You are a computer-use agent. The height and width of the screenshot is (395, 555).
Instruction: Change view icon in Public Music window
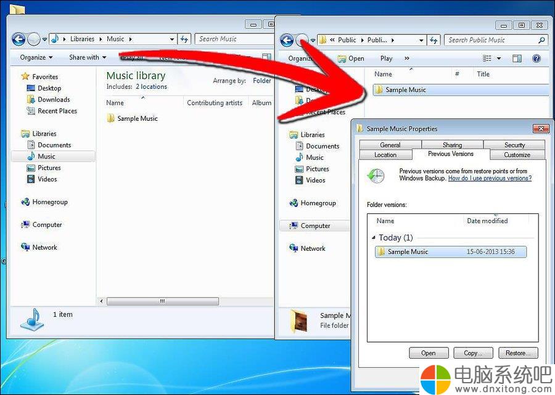(x=487, y=59)
